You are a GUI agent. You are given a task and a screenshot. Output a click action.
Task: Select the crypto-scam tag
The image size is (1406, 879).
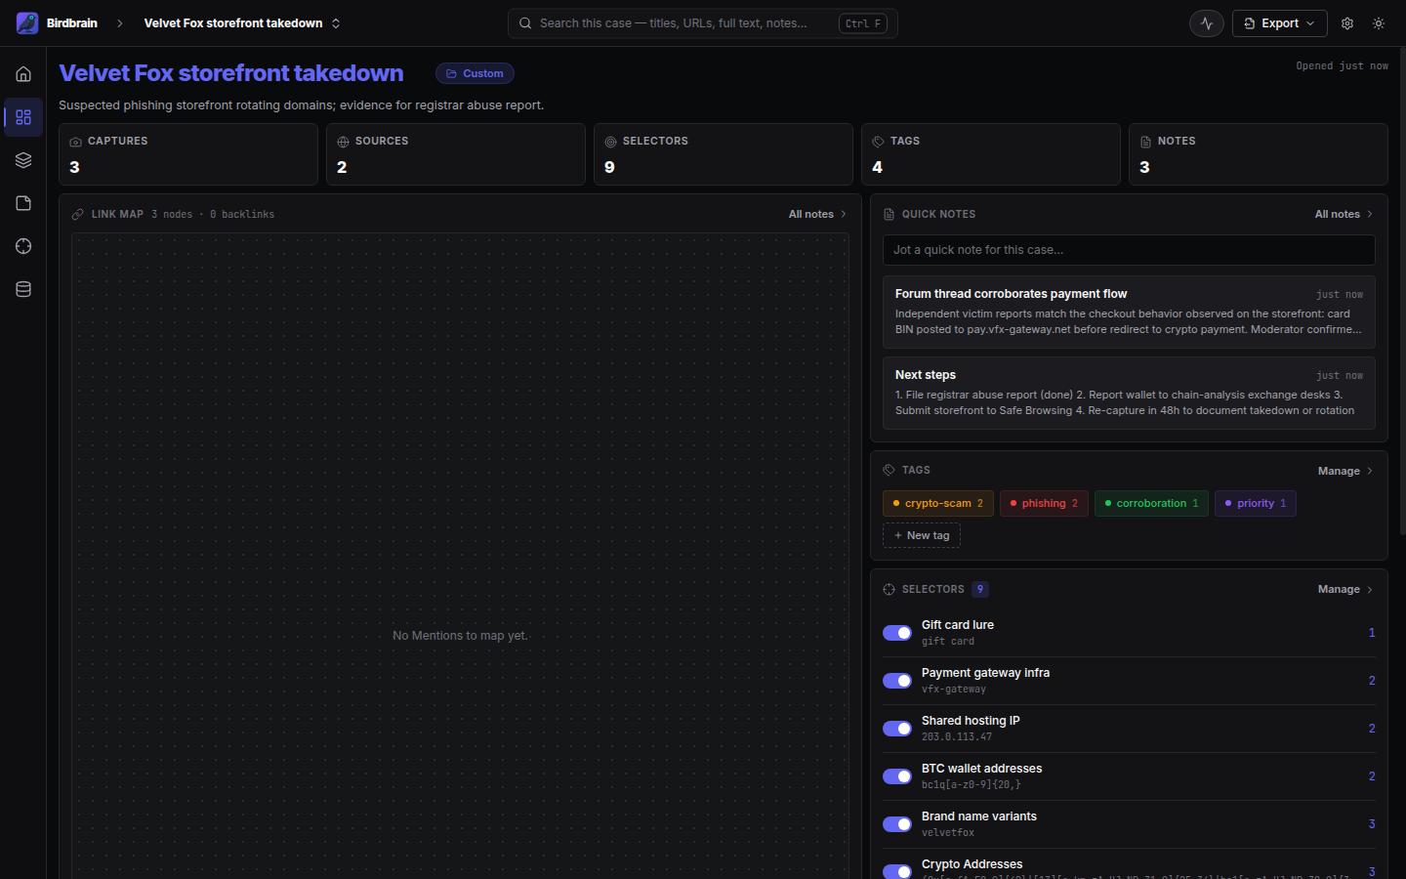938,503
